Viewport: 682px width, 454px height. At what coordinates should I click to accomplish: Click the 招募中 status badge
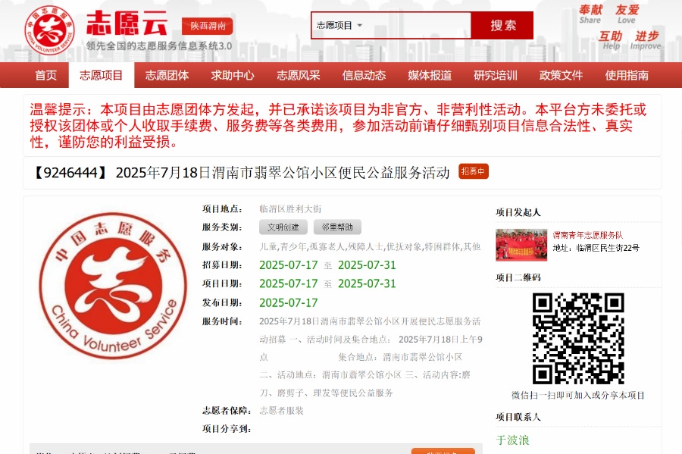474,172
